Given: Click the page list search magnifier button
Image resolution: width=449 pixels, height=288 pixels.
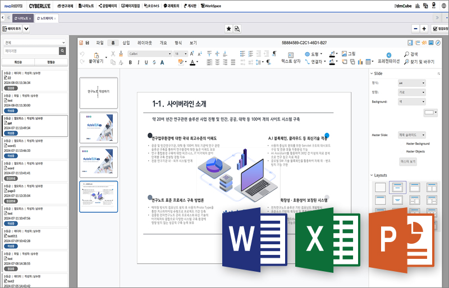Looking at the screenshot, I should point(62,51).
